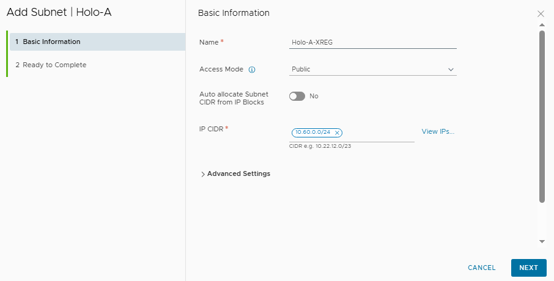Click the Access Mode dropdown arrow
The image size is (554, 281).
[x=451, y=70]
